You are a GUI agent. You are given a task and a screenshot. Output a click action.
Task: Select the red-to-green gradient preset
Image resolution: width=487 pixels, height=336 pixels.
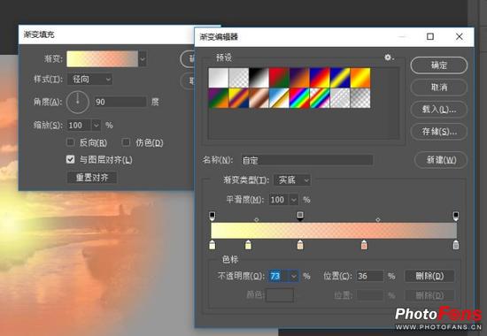279,78
